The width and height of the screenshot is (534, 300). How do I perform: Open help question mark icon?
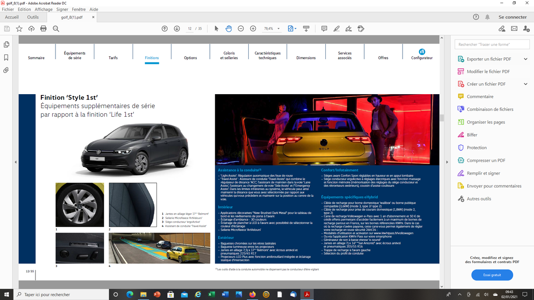coord(476,17)
